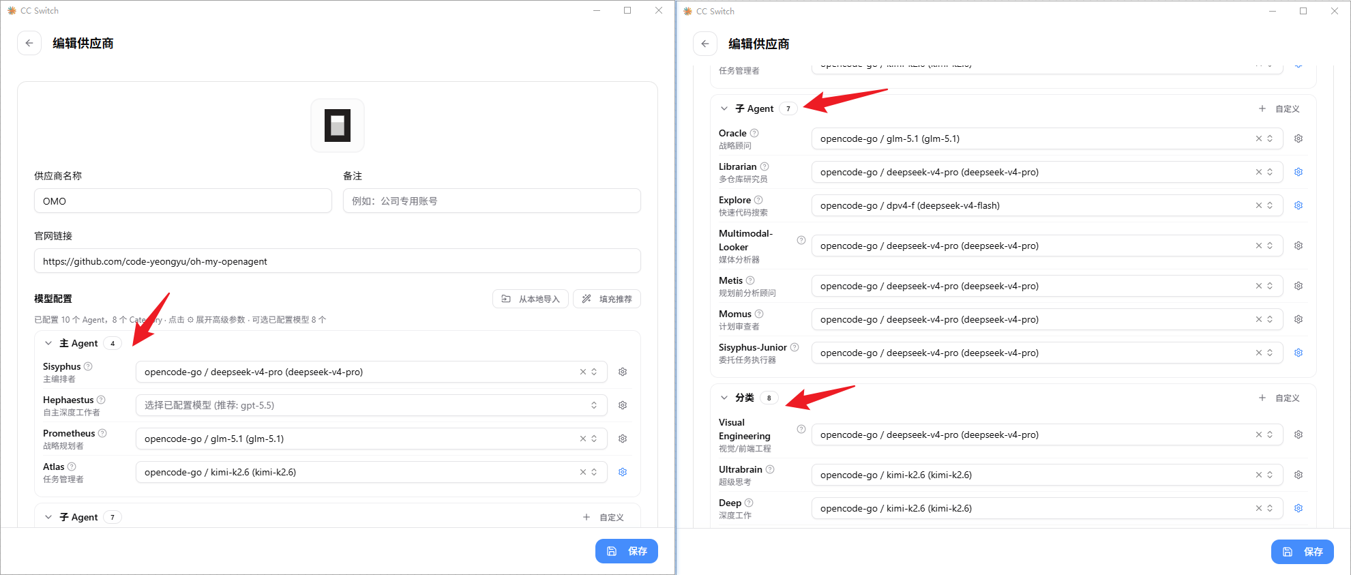
Task: Open Hephaestus advanced settings gear
Action: [x=623, y=405]
